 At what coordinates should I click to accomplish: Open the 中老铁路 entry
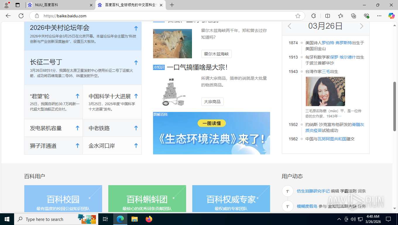99,128
